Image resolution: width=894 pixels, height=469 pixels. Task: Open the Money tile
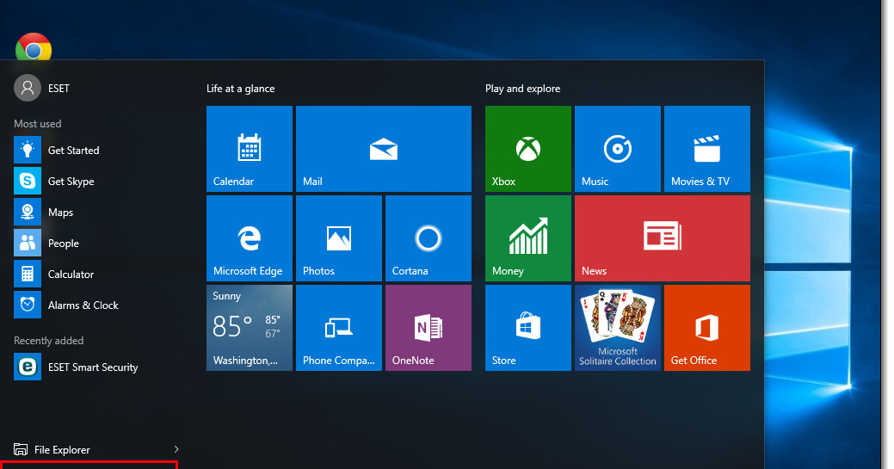[528, 238]
